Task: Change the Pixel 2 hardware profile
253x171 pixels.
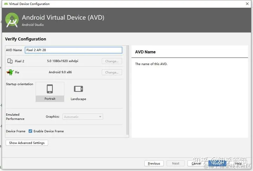Action: pos(112,61)
